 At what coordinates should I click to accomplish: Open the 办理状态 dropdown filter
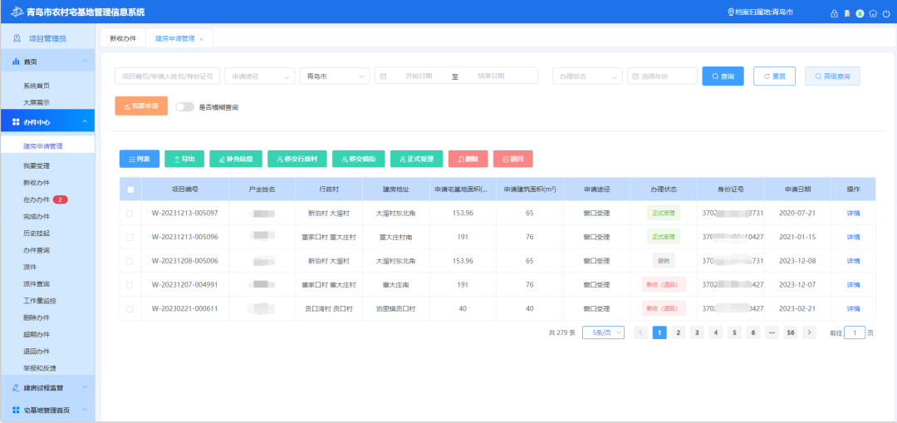coord(587,76)
